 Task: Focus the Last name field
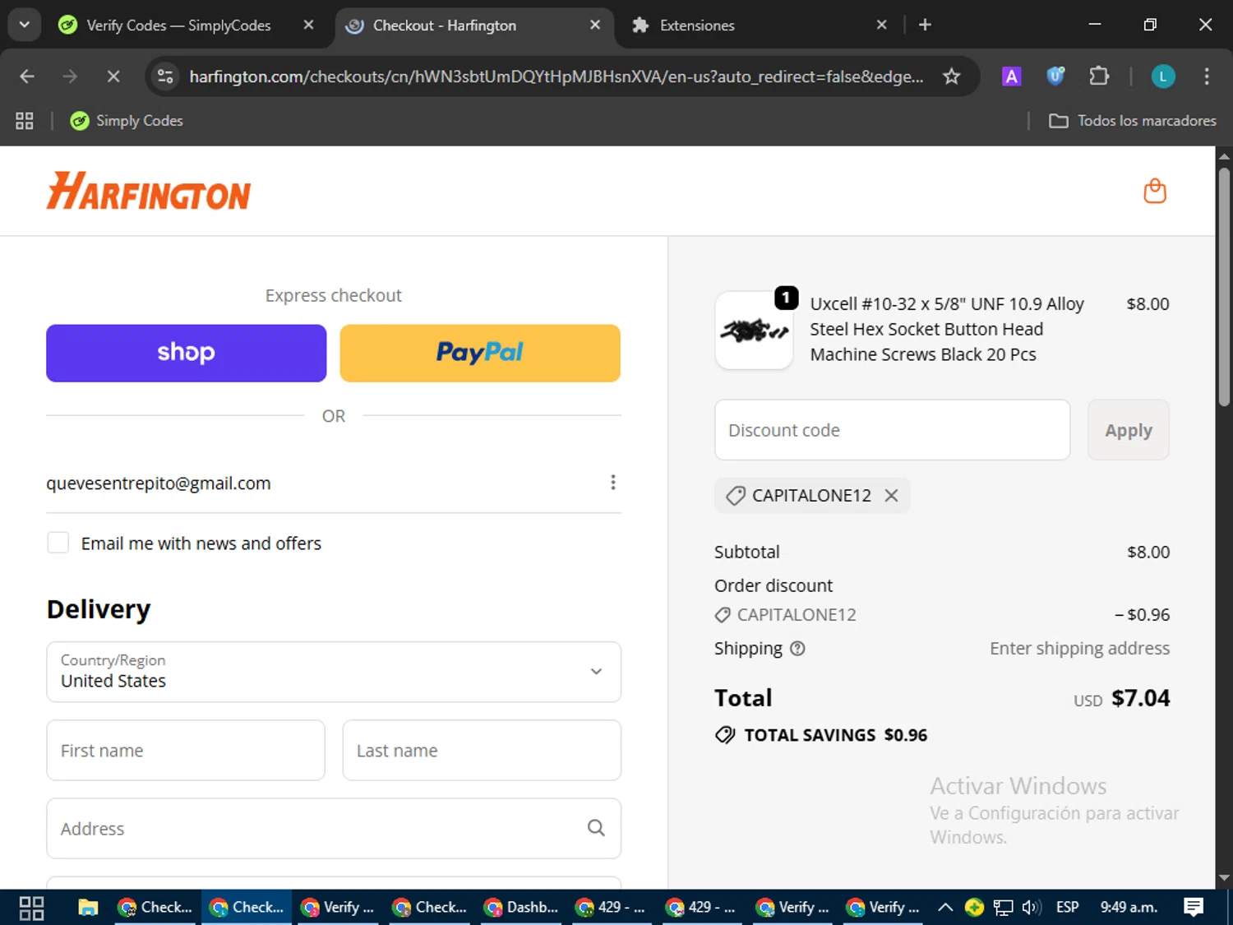pos(482,750)
